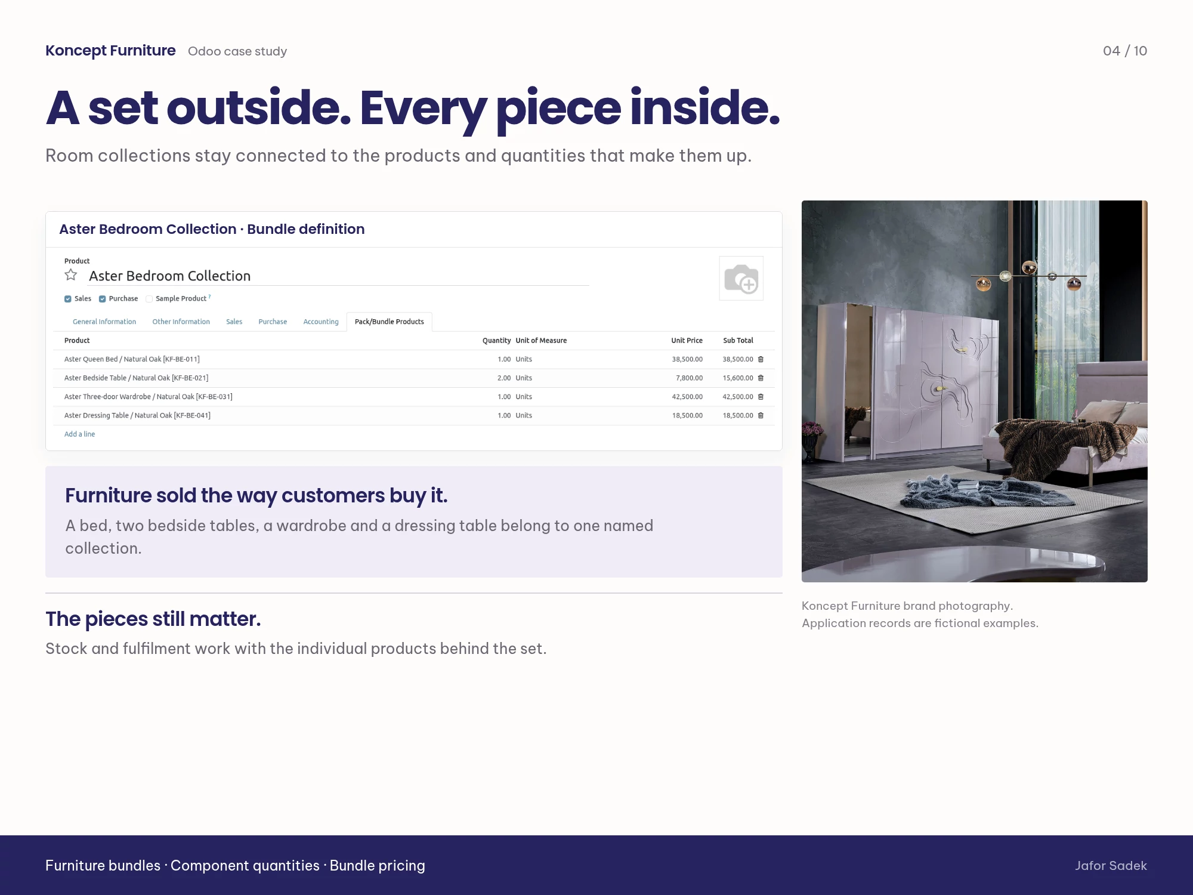This screenshot has width=1193, height=895.
Task: Toggle the Purchase checkbox
Action: pos(103,299)
